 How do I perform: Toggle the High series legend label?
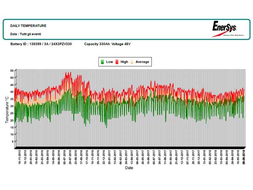coord(124,62)
